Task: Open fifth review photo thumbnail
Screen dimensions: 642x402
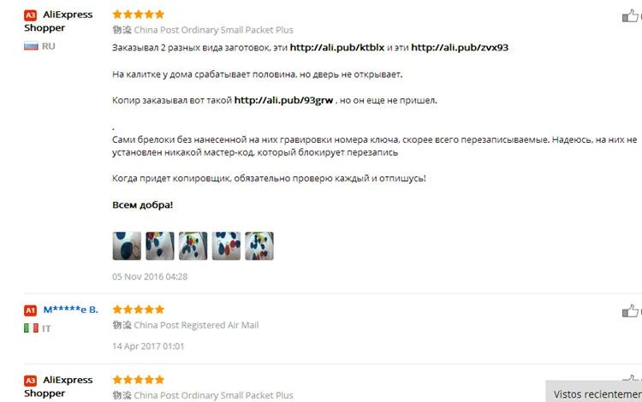Action: tap(259, 245)
